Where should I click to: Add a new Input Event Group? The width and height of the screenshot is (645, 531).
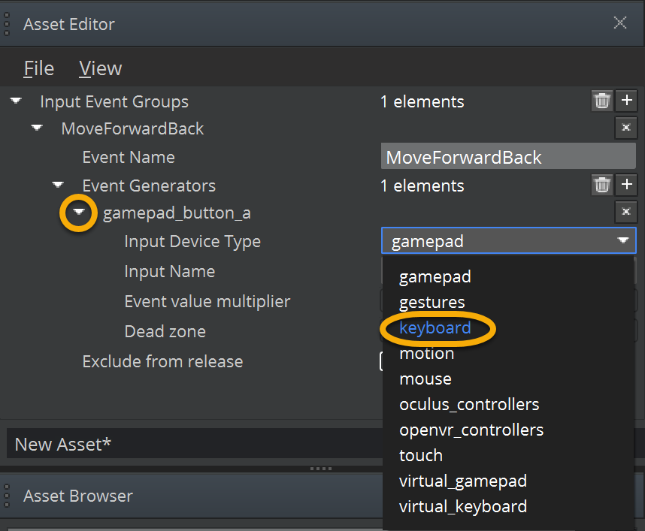click(x=626, y=101)
